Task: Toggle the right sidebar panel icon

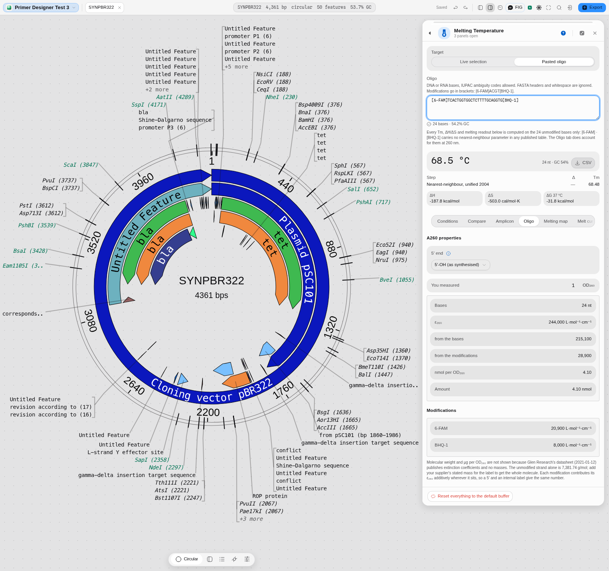Action: (490, 8)
